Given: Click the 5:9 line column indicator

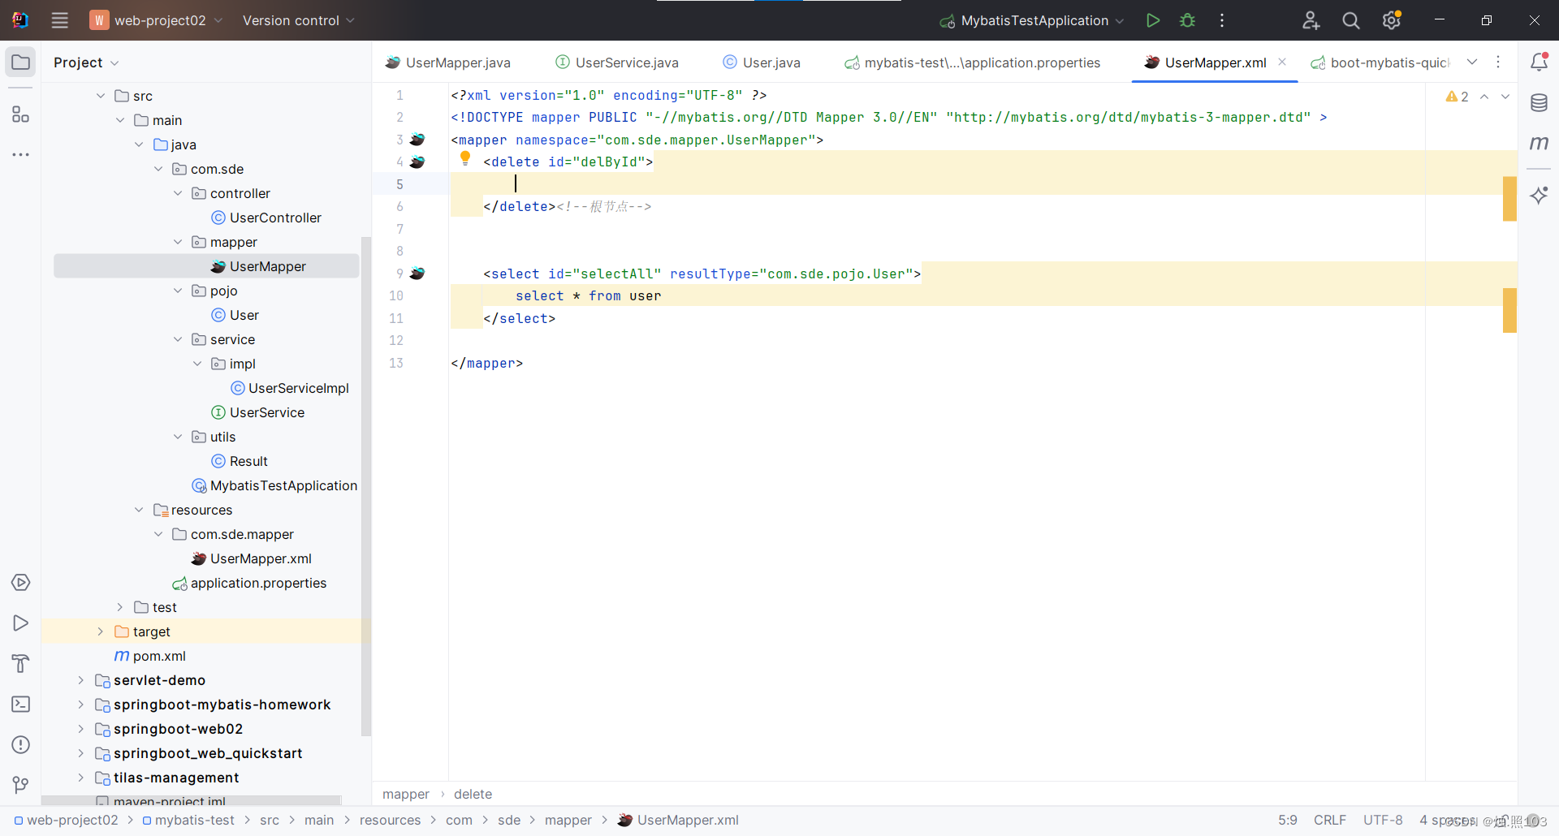Looking at the screenshot, I should (x=1288, y=820).
